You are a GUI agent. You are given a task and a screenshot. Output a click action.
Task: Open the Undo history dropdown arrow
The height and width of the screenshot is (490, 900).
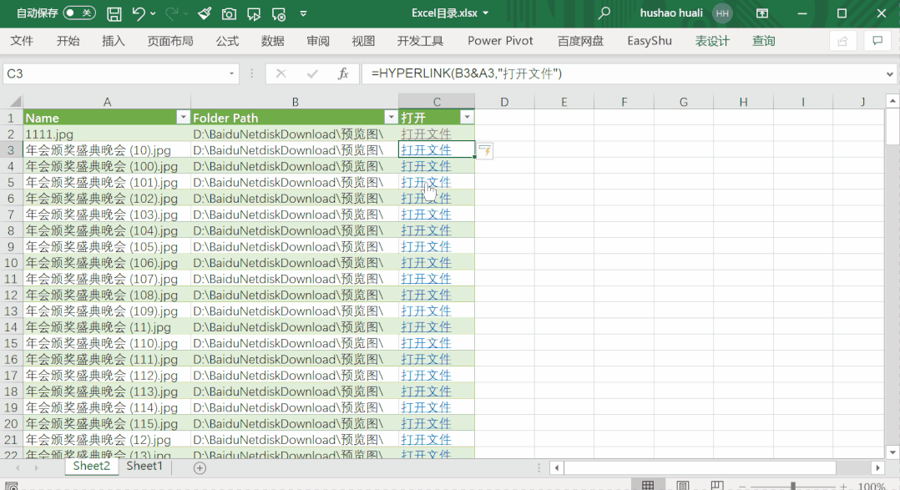[153, 13]
